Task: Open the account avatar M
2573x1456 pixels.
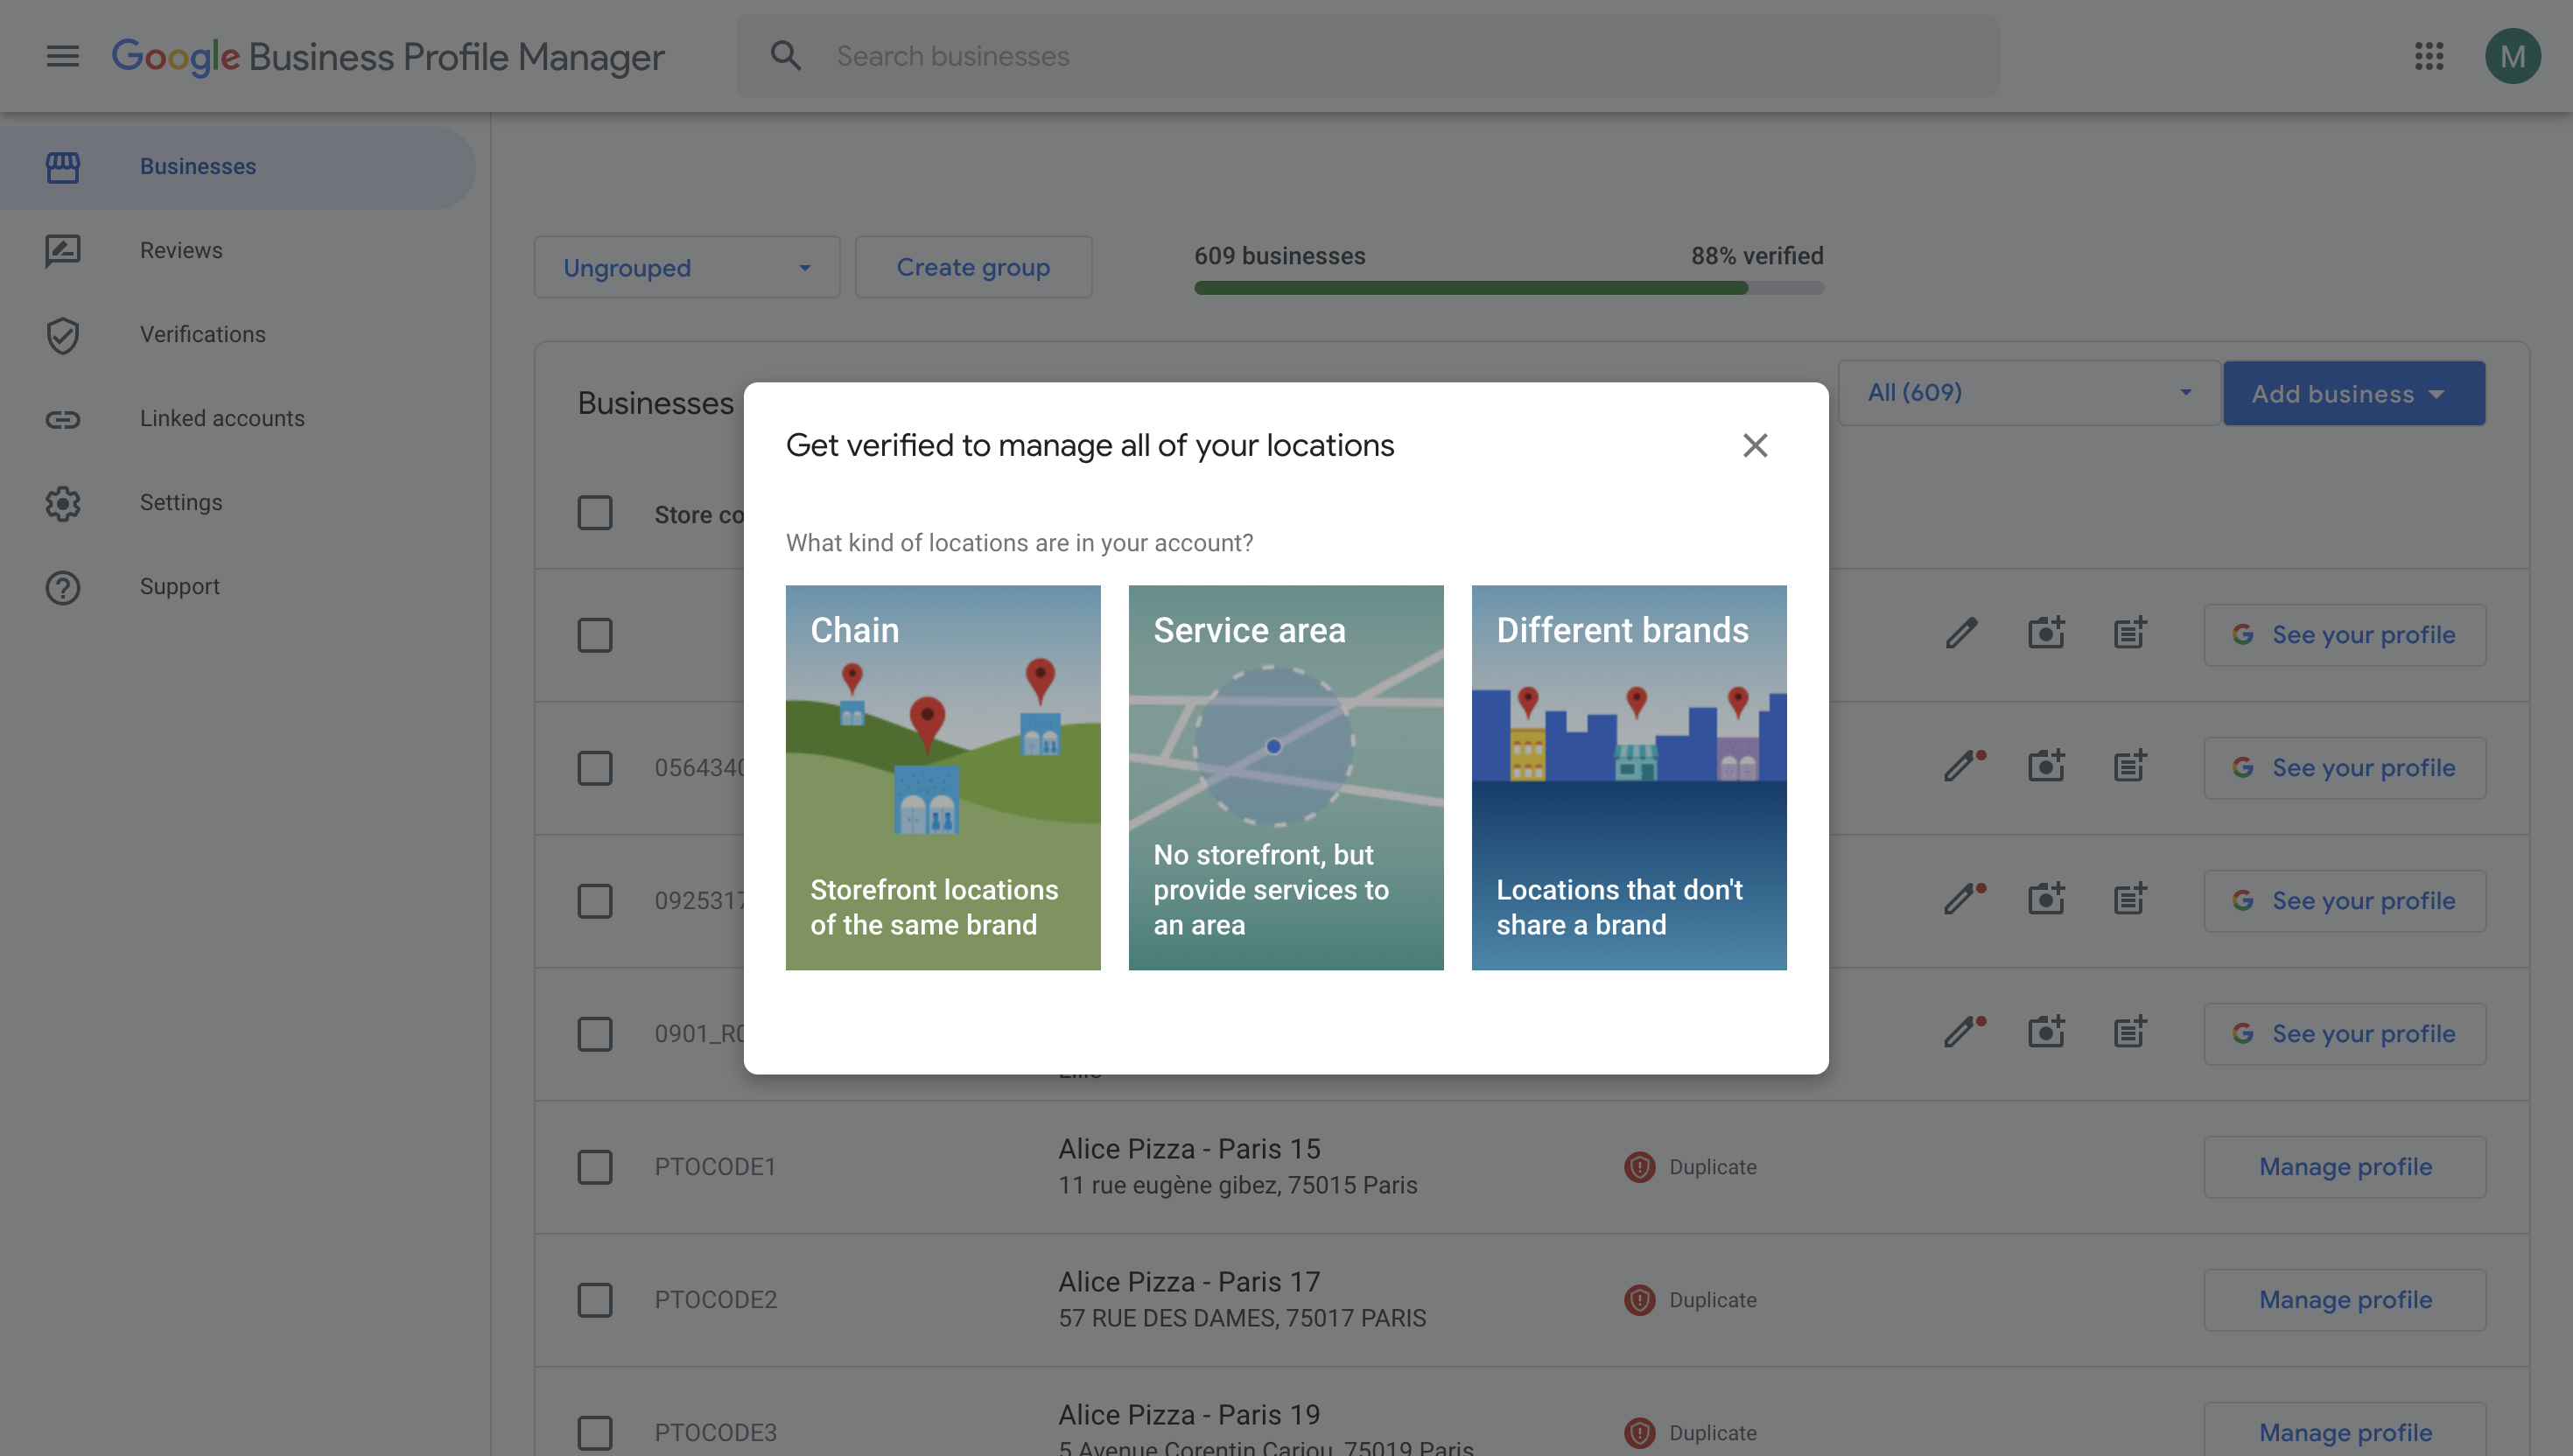Action: [x=2512, y=56]
